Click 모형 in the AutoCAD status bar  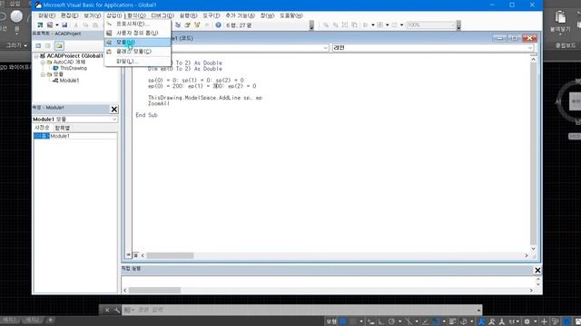(x=331, y=321)
